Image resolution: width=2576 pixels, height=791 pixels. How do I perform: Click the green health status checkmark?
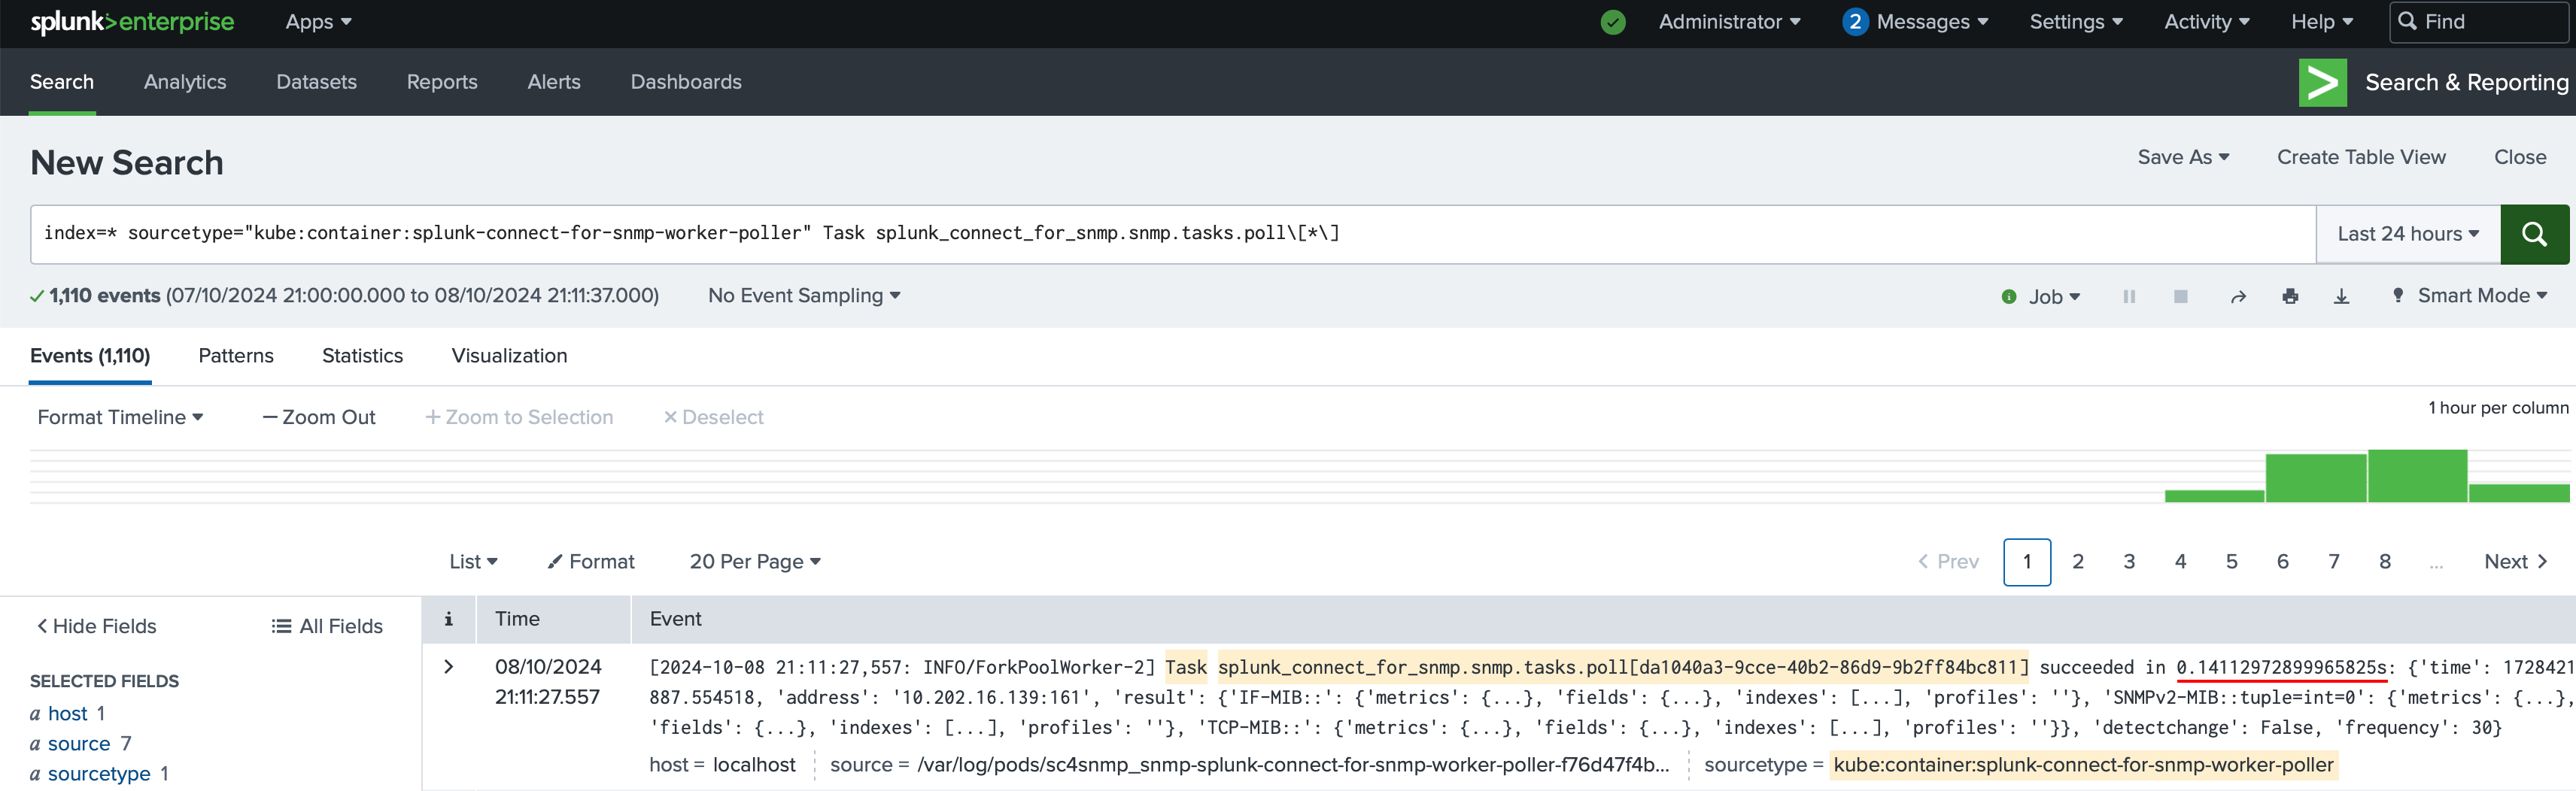point(1612,22)
